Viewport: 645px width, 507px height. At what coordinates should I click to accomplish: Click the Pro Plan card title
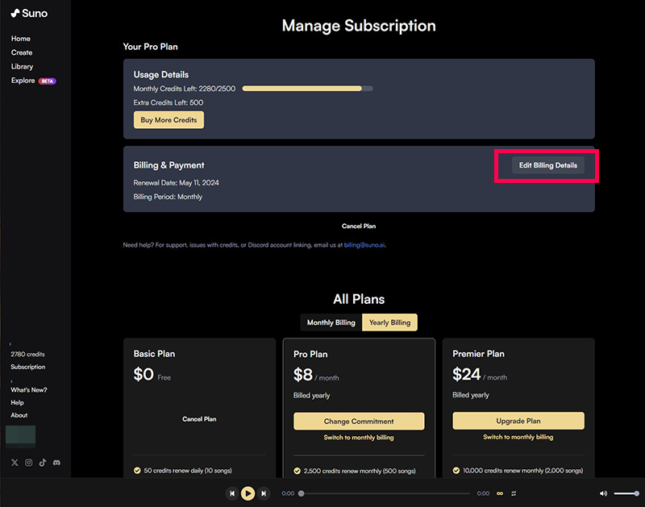click(x=310, y=354)
